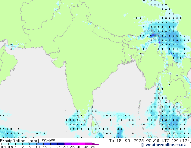Click the '20' legend scale label
The image size is (191, 148).
[x=52, y=147]
